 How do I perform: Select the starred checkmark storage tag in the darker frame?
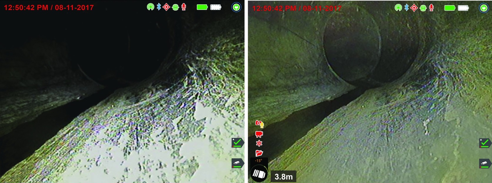[237, 143]
